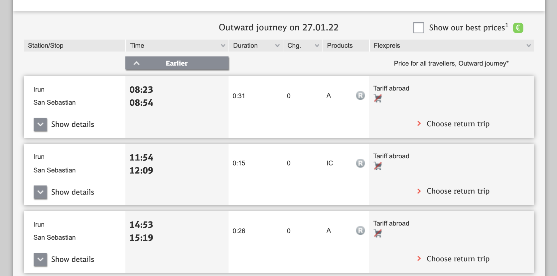Click the Products column header
This screenshot has width=557, height=276.
click(x=340, y=46)
